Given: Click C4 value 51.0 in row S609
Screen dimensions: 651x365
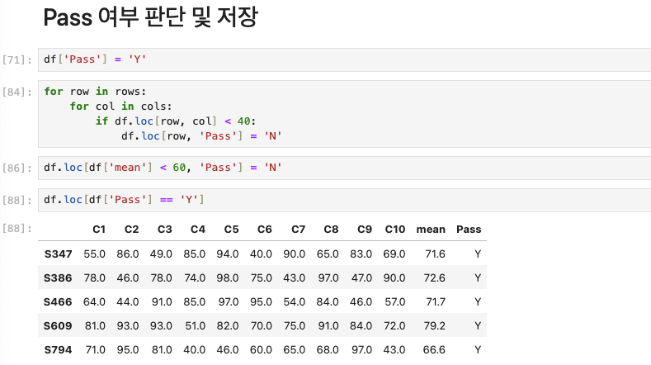Looking at the screenshot, I should pyautogui.click(x=195, y=326).
